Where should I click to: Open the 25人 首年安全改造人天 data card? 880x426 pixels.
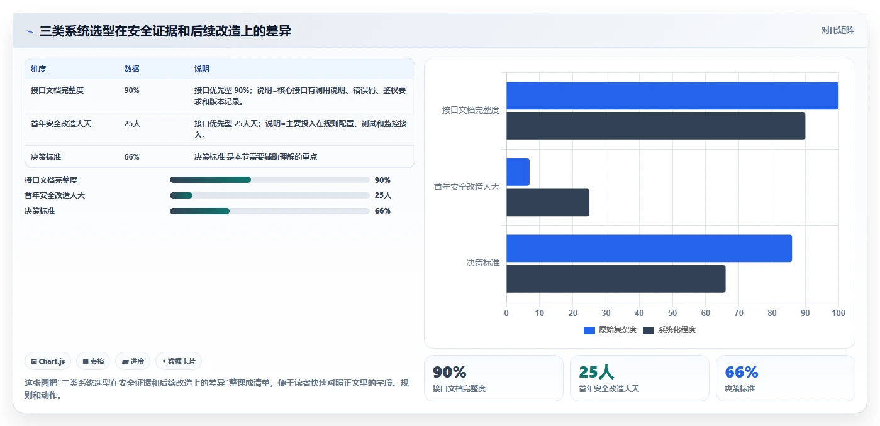[x=639, y=378]
